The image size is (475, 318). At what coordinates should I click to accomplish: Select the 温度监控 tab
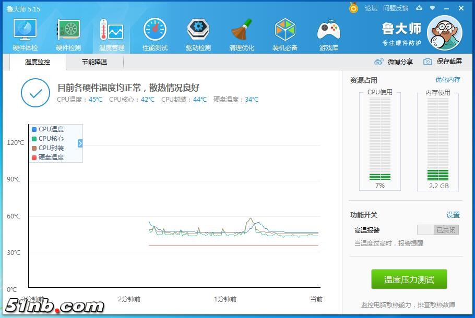38,62
